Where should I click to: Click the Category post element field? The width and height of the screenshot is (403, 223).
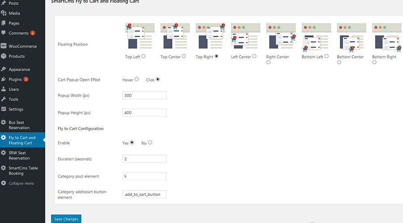coord(145,176)
